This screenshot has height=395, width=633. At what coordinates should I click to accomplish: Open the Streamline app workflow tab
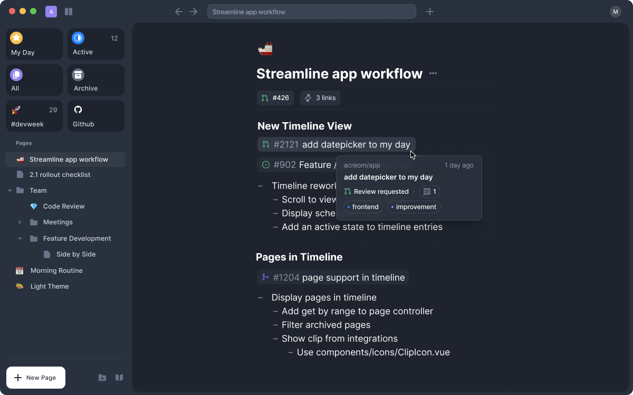[x=311, y=11]
